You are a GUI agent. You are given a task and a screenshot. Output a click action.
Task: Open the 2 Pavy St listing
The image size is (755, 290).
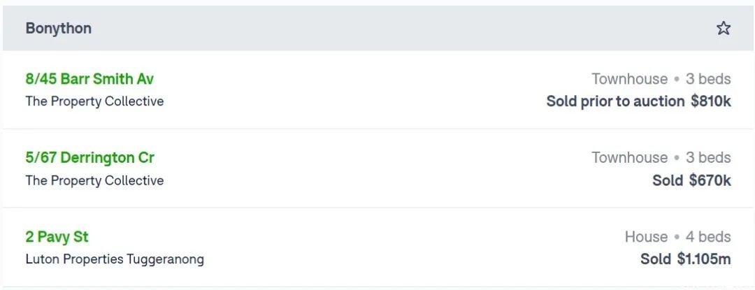coord(57,237)
